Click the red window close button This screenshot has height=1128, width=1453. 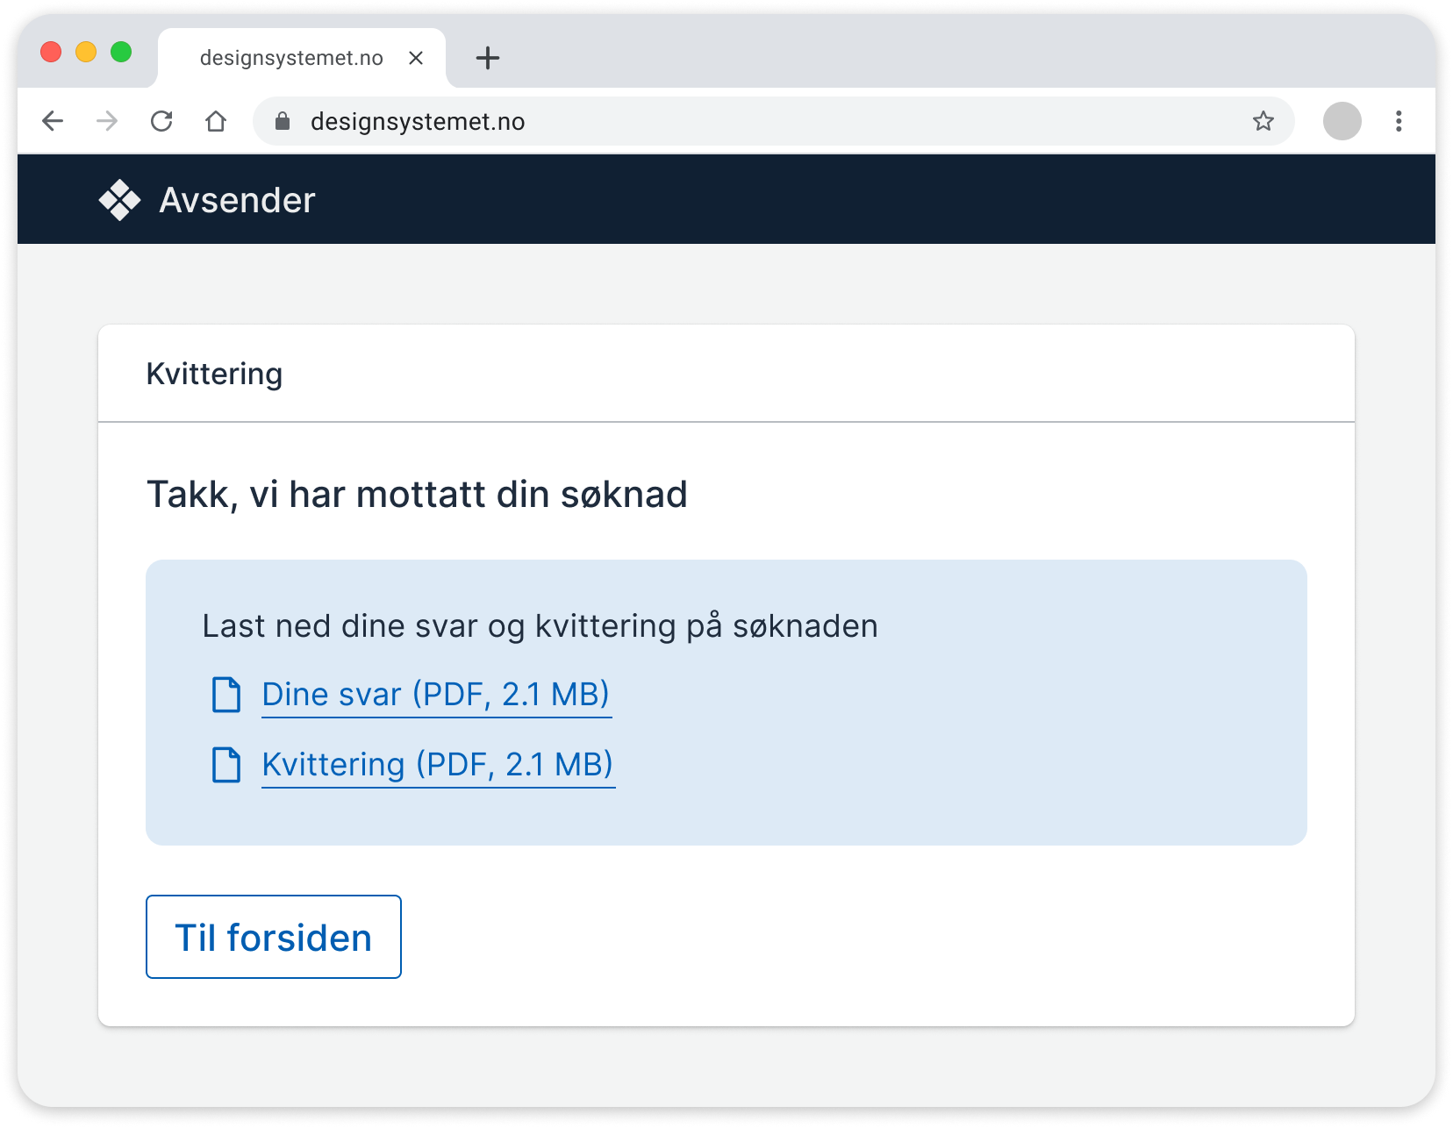coord(51,53)
